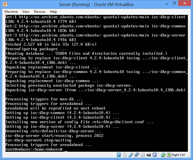Image resolution: width=193 pixels, height=160 pixels.
Task: Click the window resize grip corner
Action: pyautogui.click(x=189, y=156)
